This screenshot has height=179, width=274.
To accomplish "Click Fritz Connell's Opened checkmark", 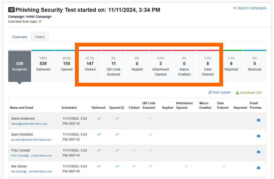I will pos(117,150).
